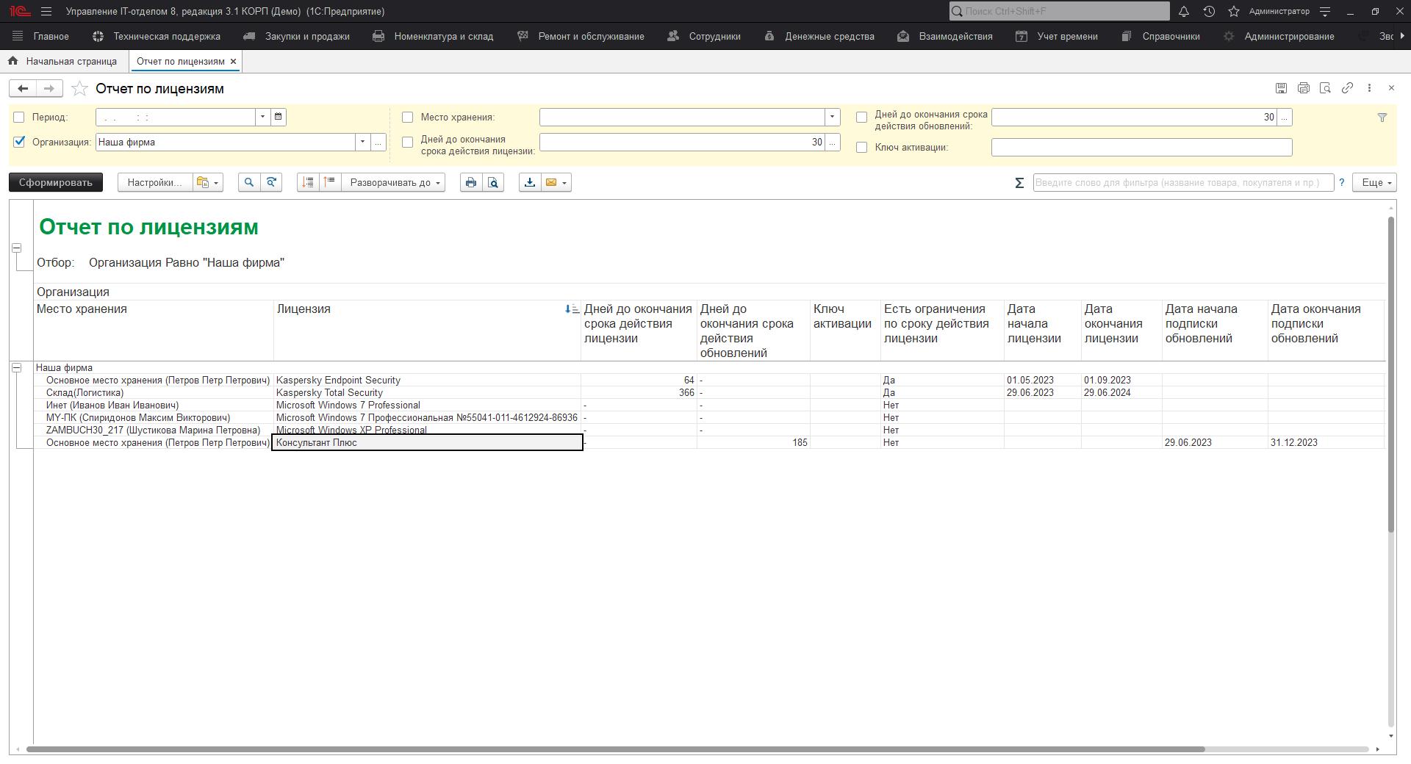
Task: Click the horizontal scrollbar under the report
Action: (614, 749)
